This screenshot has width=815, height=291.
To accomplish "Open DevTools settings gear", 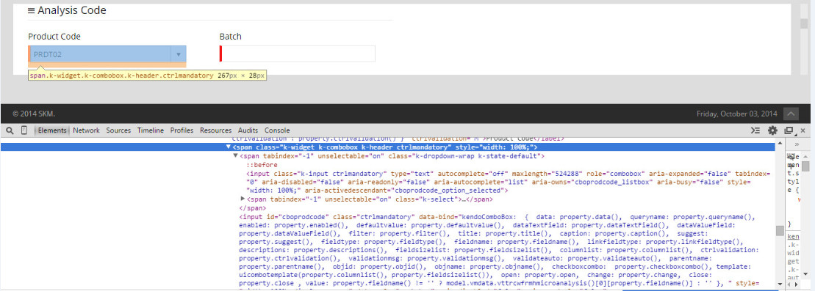I will 773,130.
